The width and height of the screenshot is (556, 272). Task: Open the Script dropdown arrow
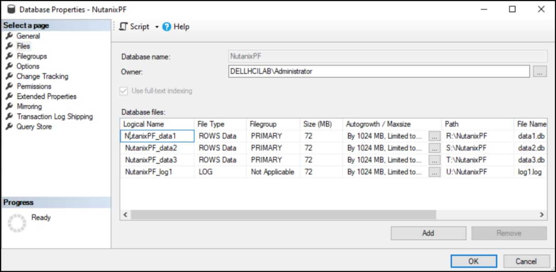point(157,27)
